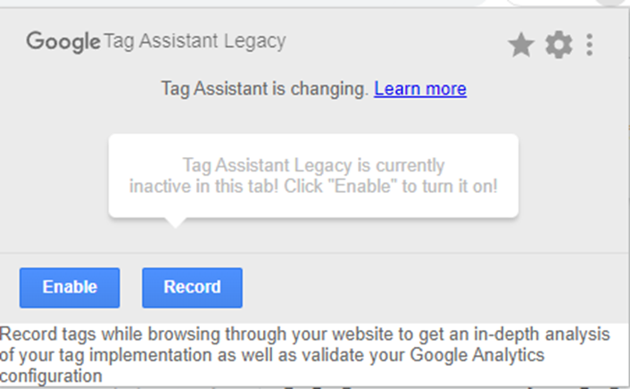Viewport: 630px width, 389px height.
Task: Click the white inactive status message bubble
Action: point(313,176)
